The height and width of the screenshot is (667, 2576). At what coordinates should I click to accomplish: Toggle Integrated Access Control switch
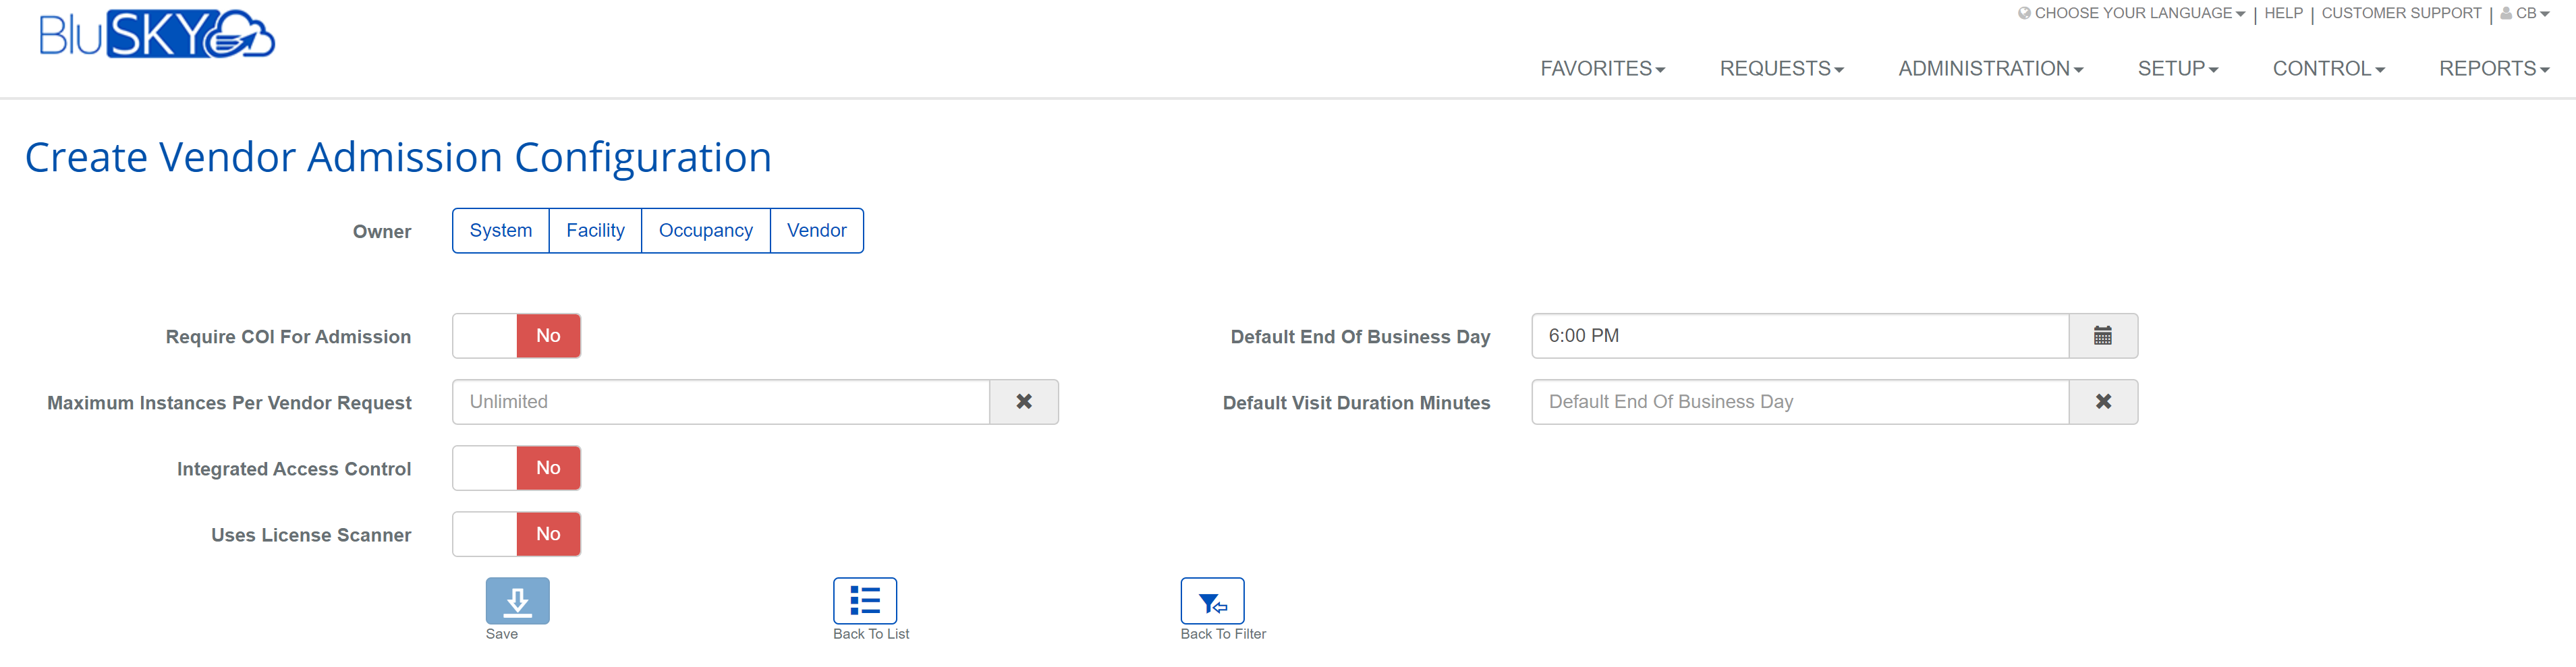pos(516,468)
